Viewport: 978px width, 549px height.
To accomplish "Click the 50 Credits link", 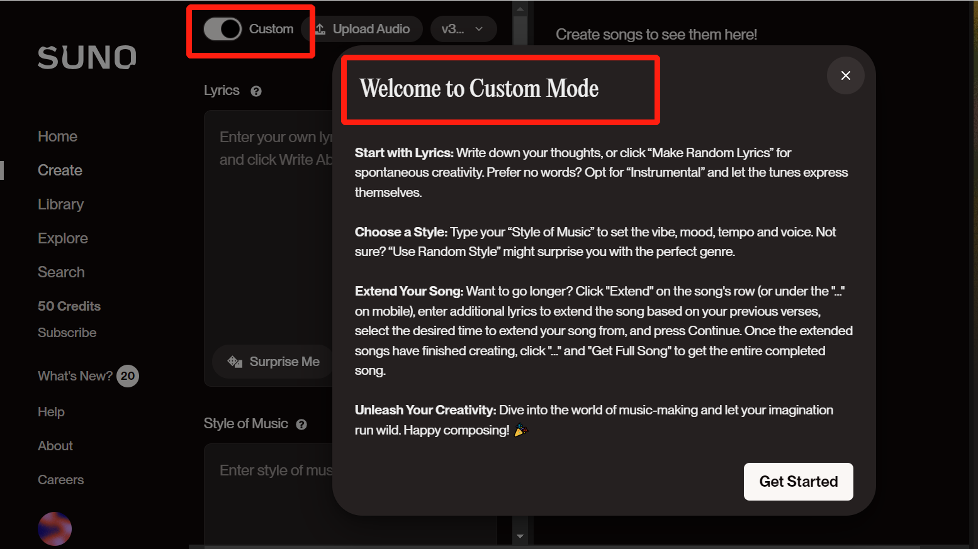I will coord(69,306).
